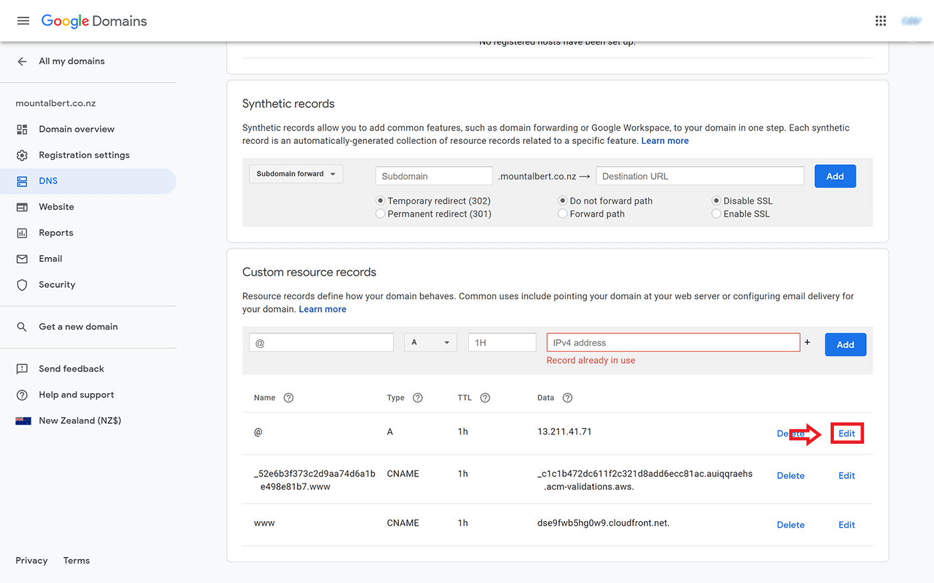The width and height of the screenshot is (934, 583).
Task: Open the Google apps grid
Action: [881, 21]
